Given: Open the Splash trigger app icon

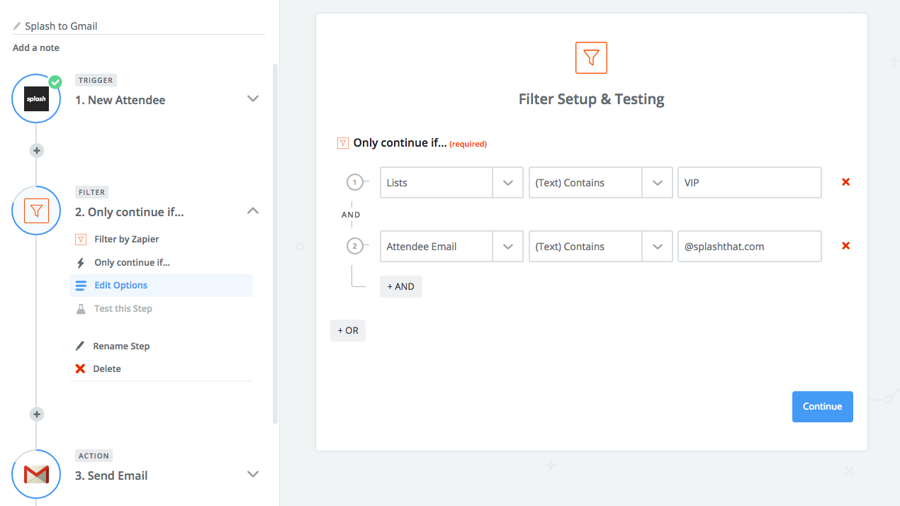Looking at the screenshot, I should click(x=36, y=99).
